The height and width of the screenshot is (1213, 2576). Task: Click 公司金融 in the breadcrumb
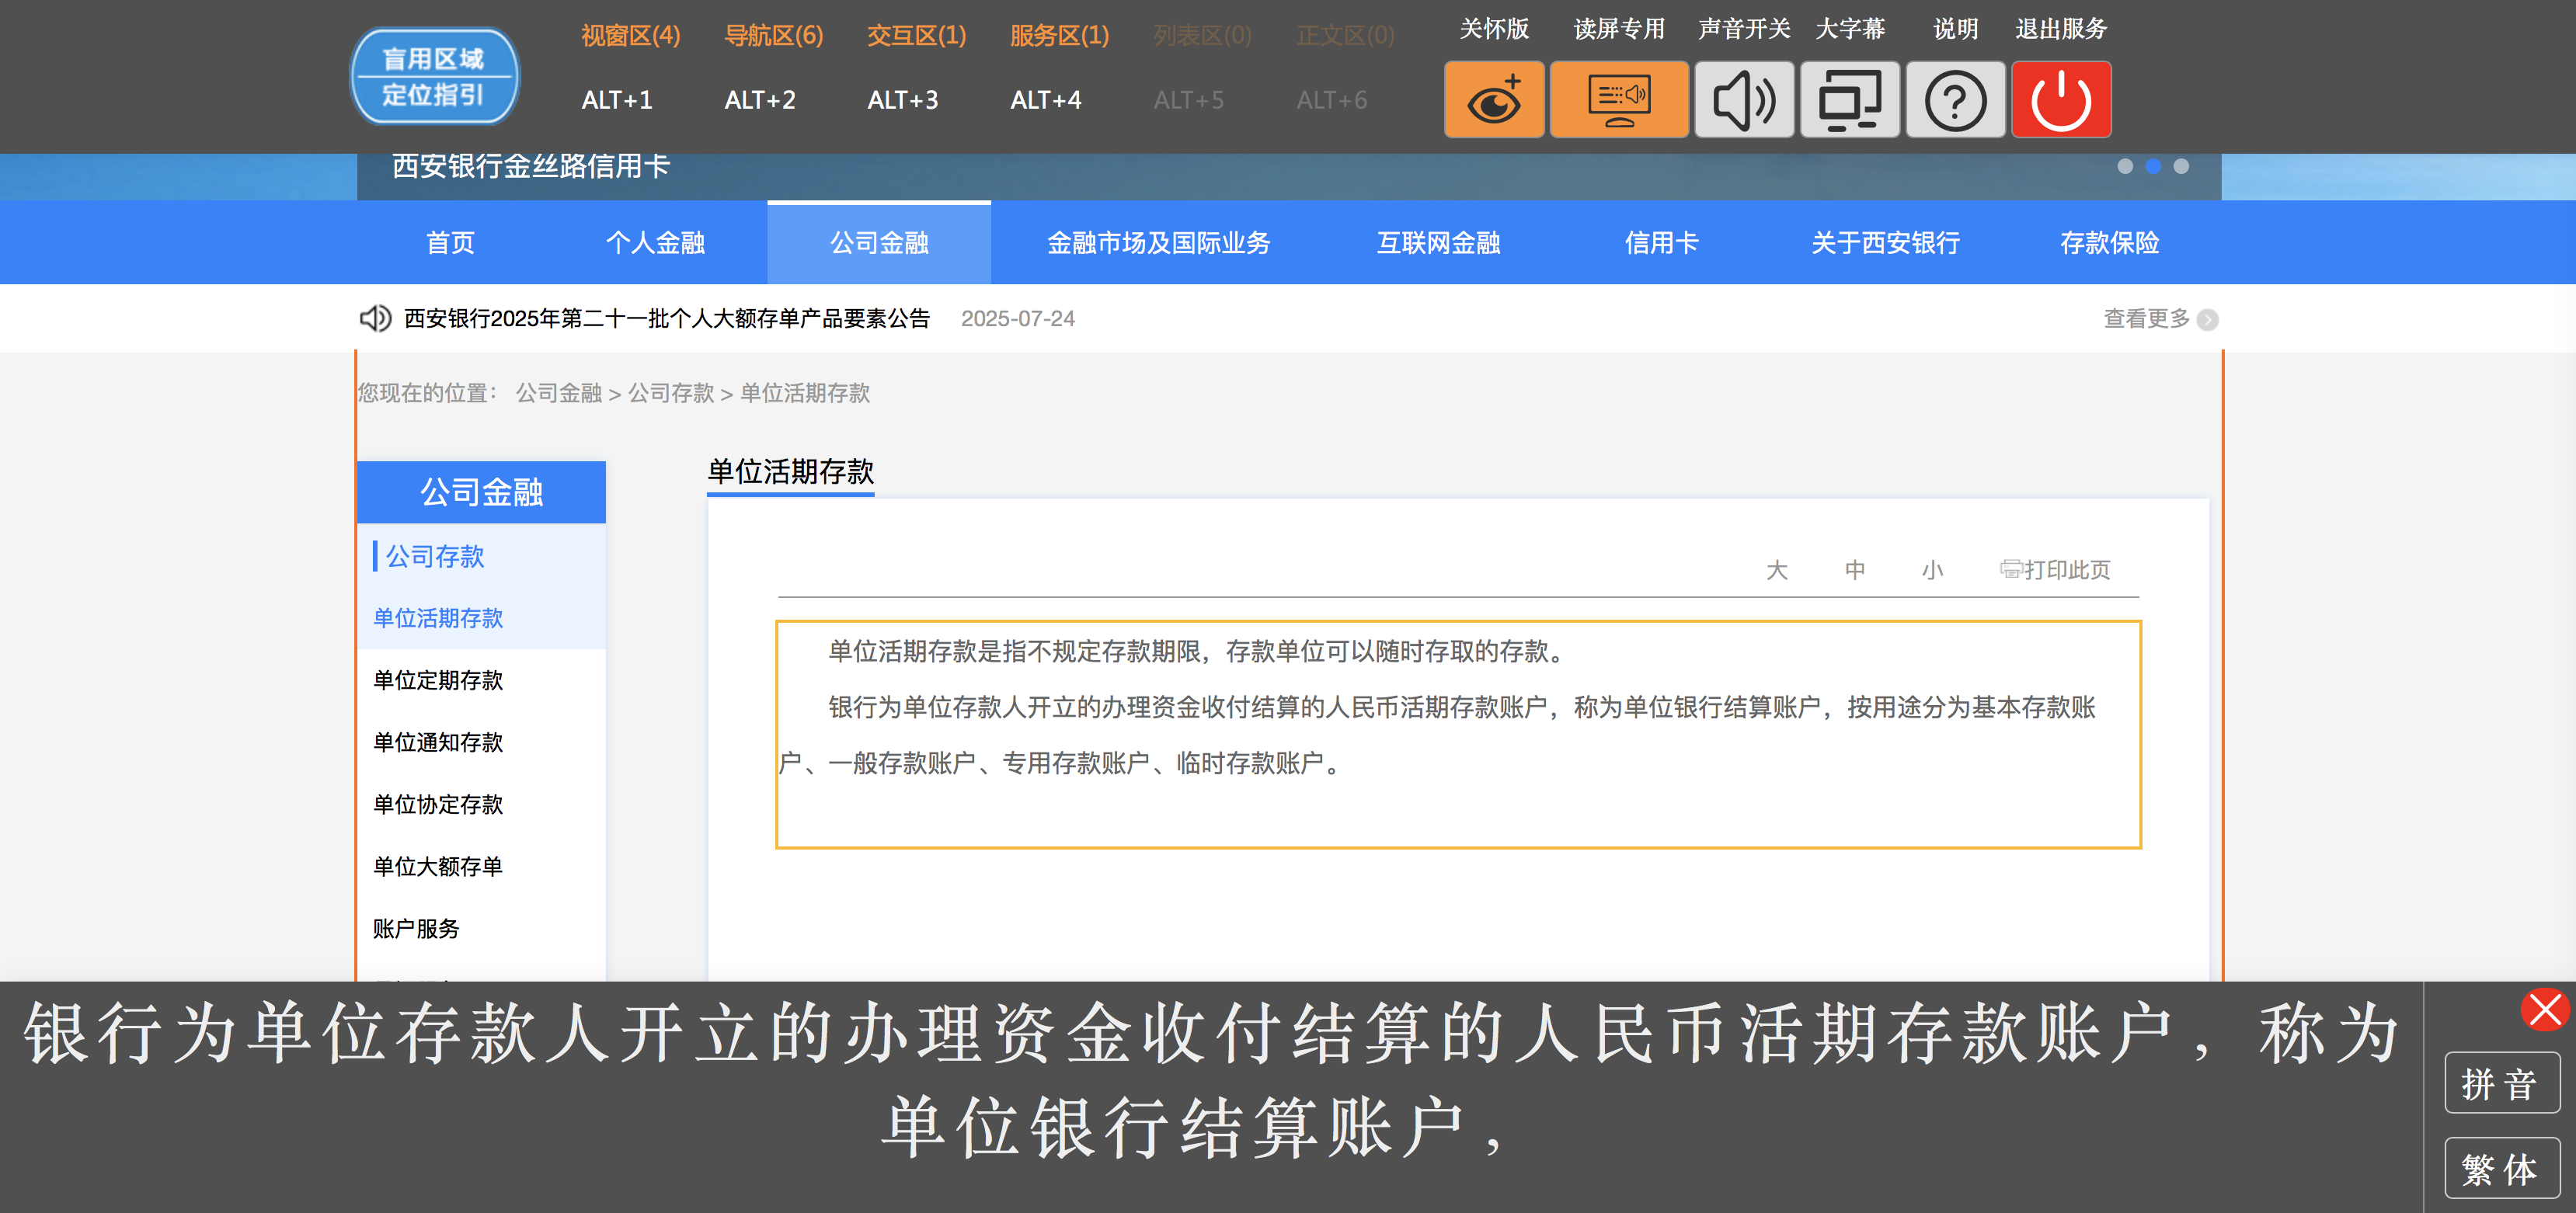click(559, 393)
